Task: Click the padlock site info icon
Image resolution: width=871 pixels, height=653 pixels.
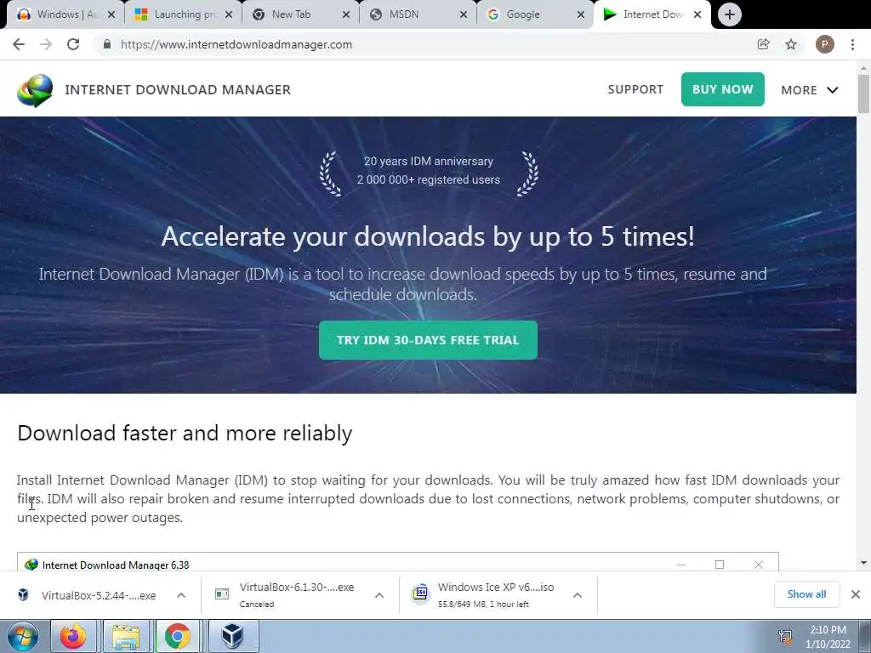Action: point(107,44)
